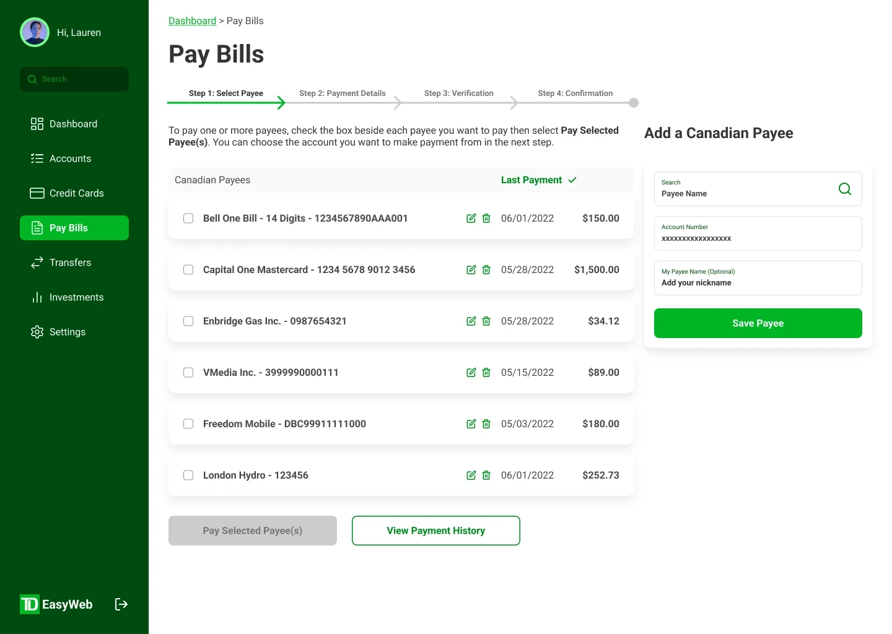Open View Payment History
The image size is (892, 634).
tap(436, 531)
